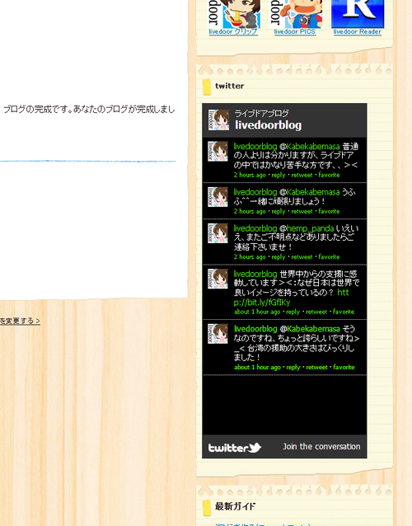Screen dimensions: 412x526
Task: Open the blue livedoor Reader R icon
Action: 358,14
